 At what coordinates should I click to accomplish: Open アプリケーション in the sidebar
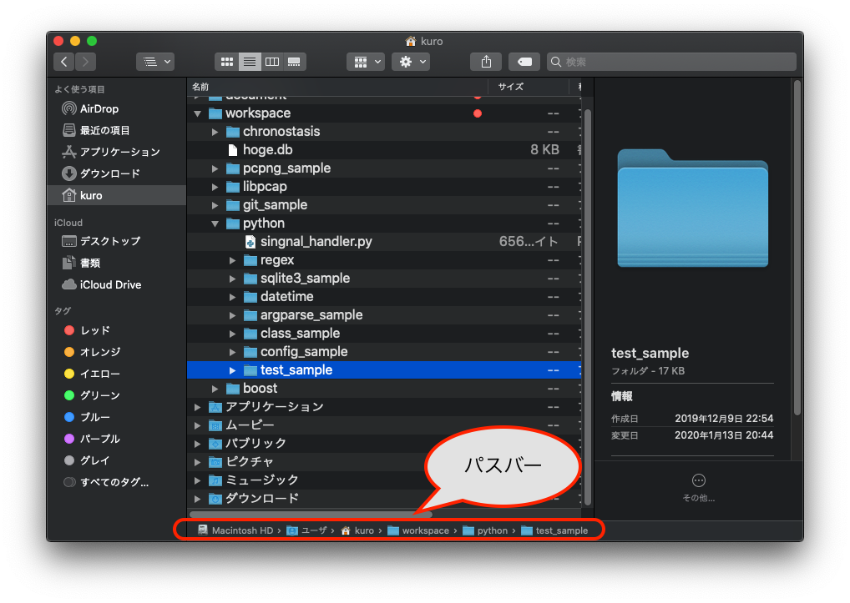tap(116, 152)
